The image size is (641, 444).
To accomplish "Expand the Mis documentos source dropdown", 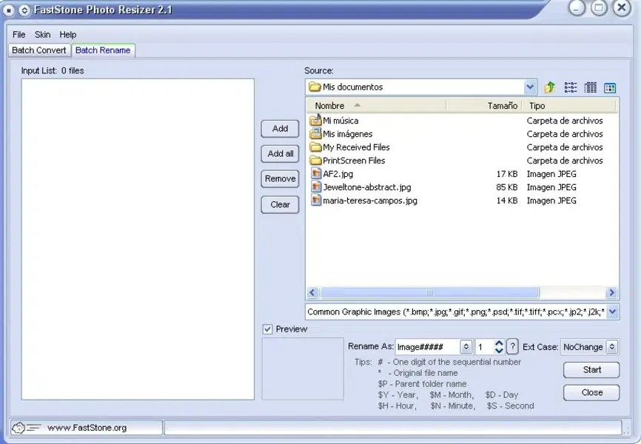I will [530, 87].
